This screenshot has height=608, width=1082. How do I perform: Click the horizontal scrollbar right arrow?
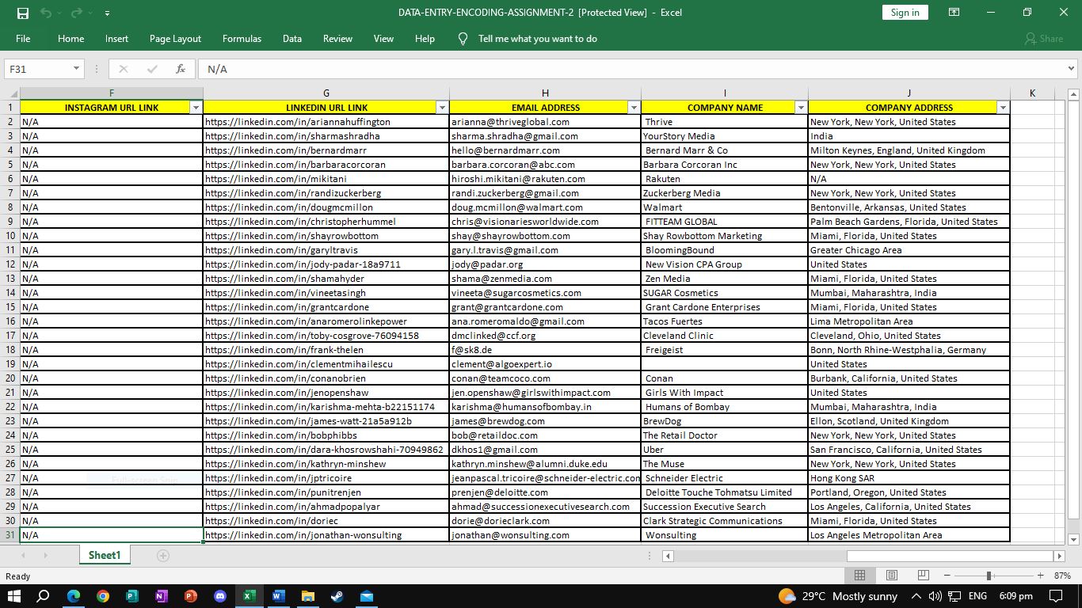tap(1058, 556)
